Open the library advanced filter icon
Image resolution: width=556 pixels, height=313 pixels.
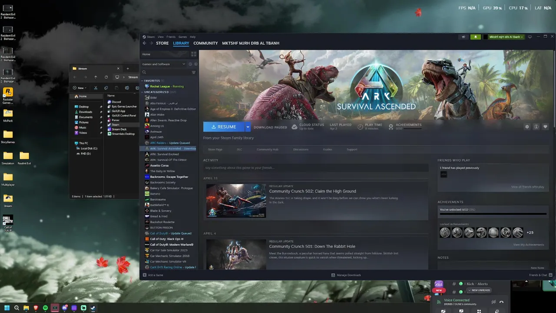click(194, 72)
